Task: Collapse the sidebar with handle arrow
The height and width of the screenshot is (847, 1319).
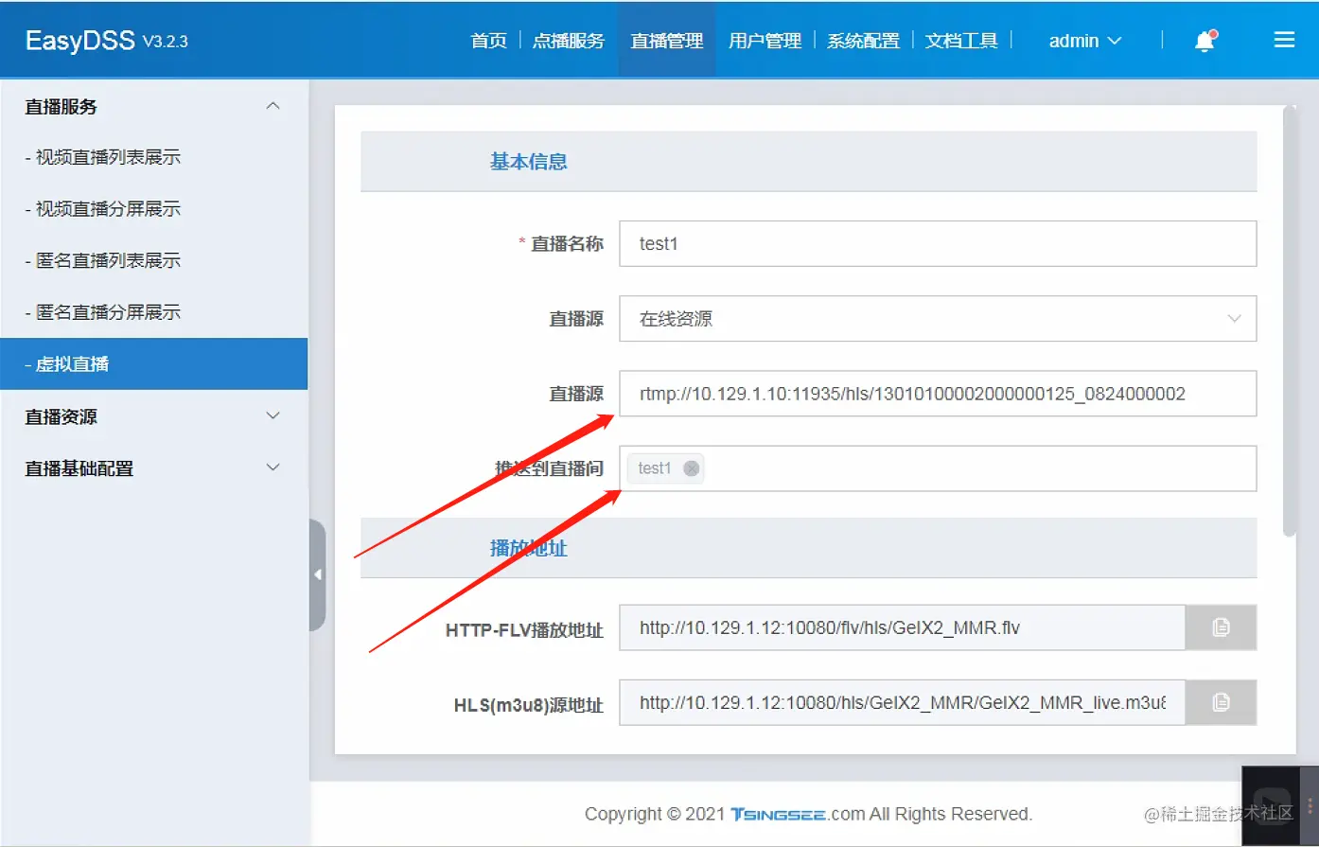Action: tap(317, 574)
